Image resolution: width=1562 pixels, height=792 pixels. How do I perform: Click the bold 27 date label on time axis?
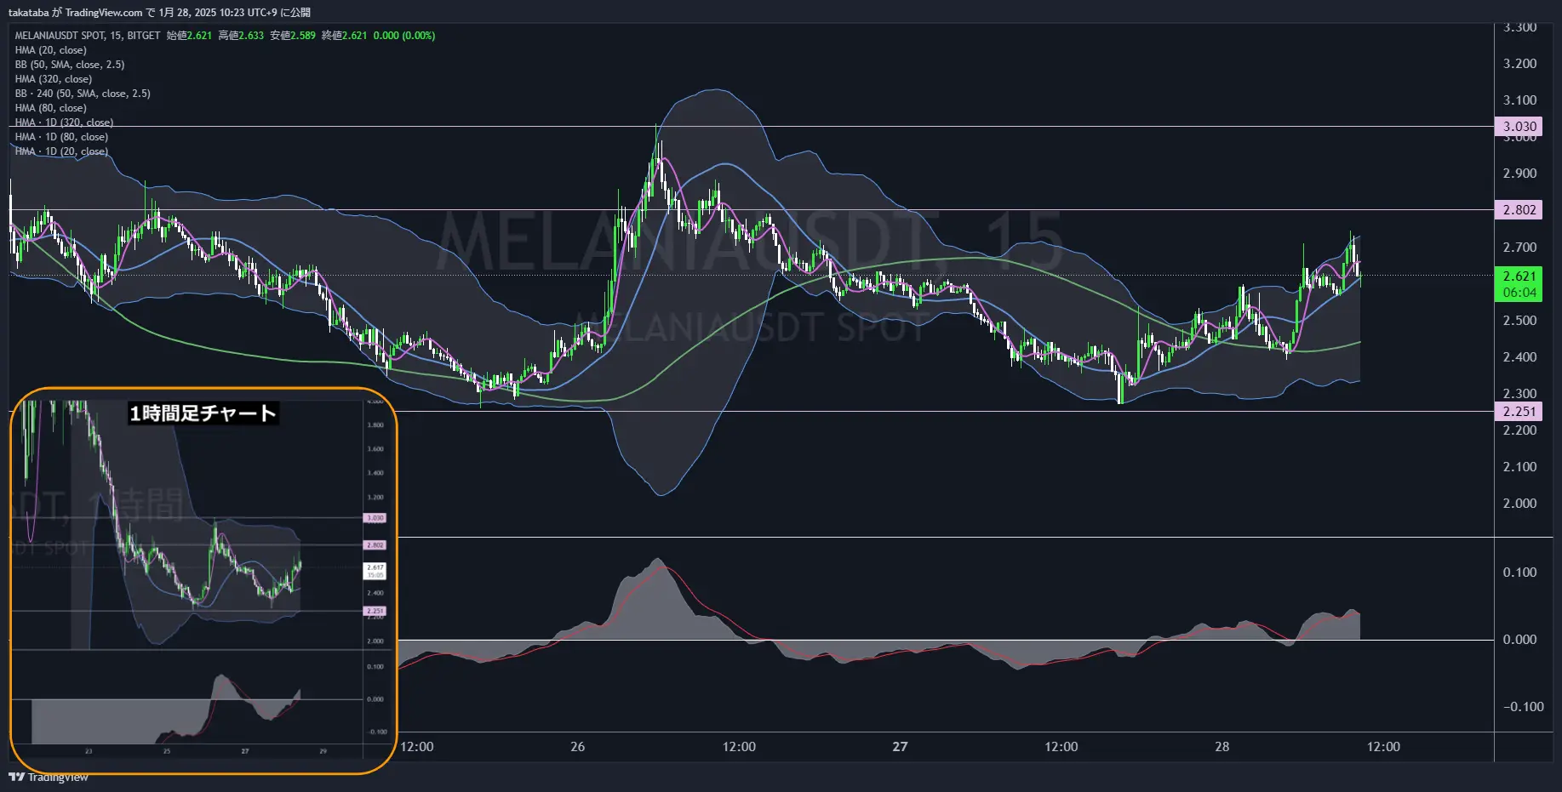click(900, 747)
